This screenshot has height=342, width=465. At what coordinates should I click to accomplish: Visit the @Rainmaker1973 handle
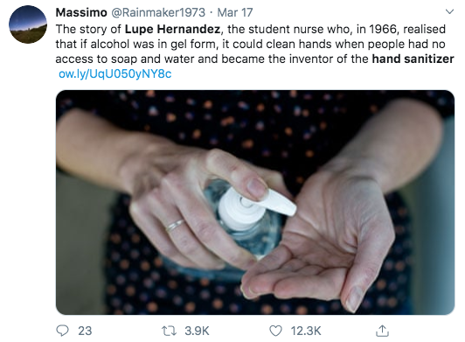point(158,12)
